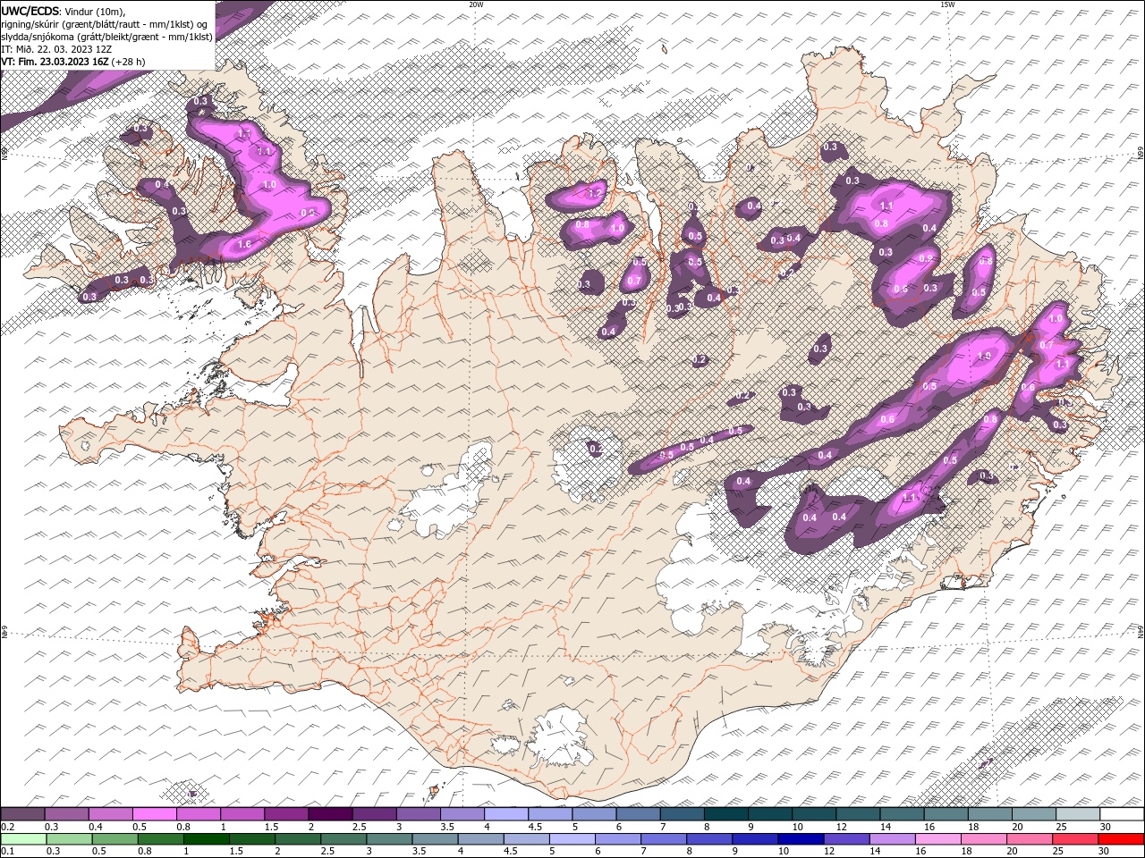
Task: Click the '20W' longitude label
Action: coord(476,4)
